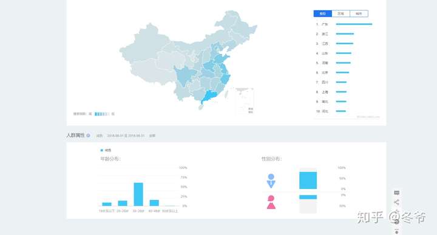Click the male proportion bar

tap(308, 180)
